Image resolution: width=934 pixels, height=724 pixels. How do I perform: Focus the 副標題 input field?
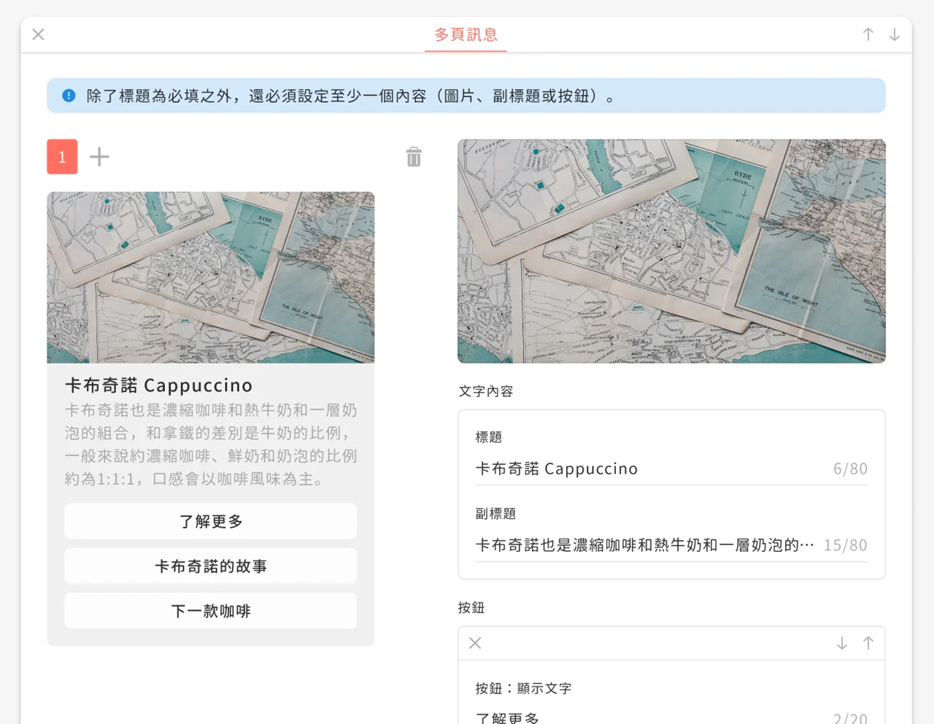click(671, 545)
